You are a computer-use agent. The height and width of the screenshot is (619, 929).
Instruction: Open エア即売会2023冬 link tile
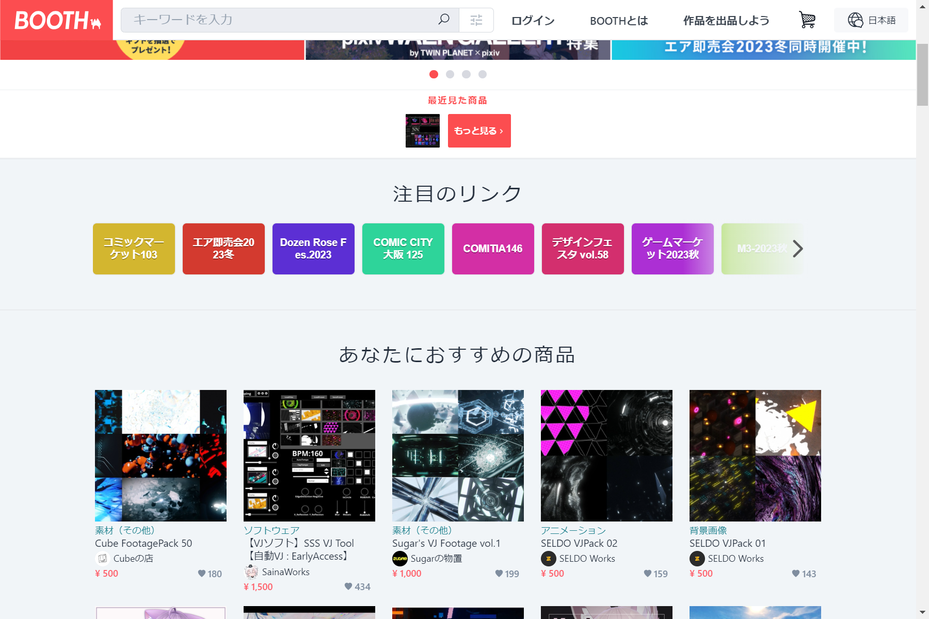pos(223,249)
